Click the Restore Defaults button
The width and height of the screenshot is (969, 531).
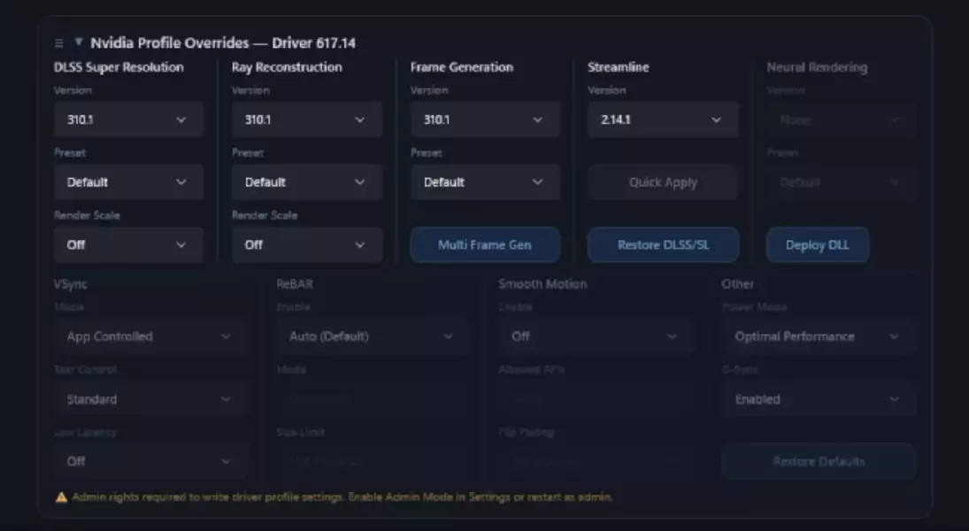pos(819,462)
